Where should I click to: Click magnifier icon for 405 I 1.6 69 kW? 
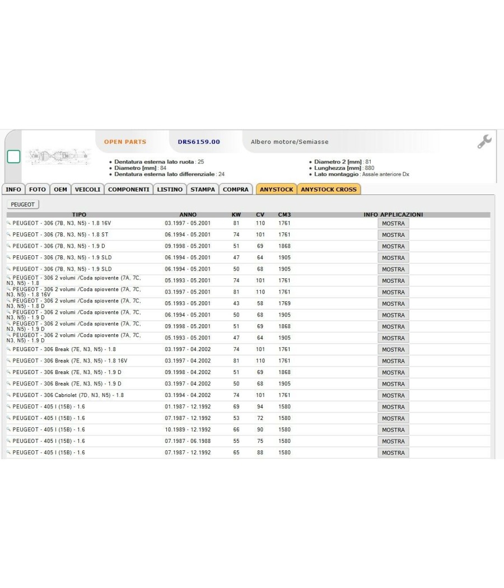(8, 406)
